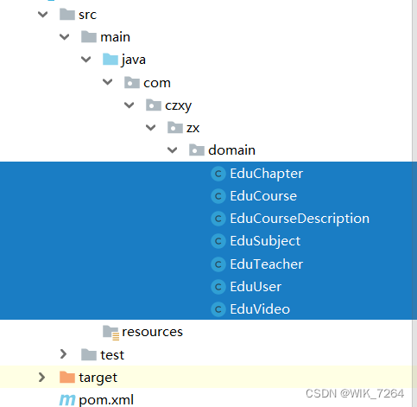Expand the test folder chevron

pyautogui.click(x=63, y=354)
